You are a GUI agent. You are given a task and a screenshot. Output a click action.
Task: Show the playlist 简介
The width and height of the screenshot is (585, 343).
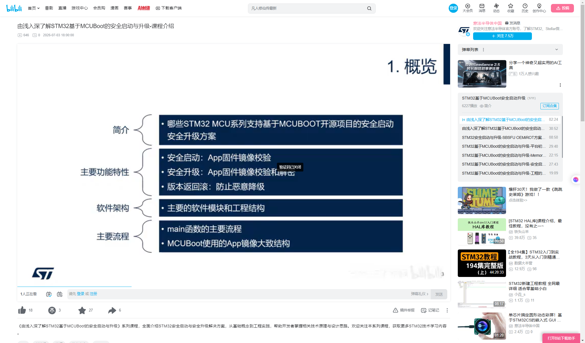click(x=486, y=106)
